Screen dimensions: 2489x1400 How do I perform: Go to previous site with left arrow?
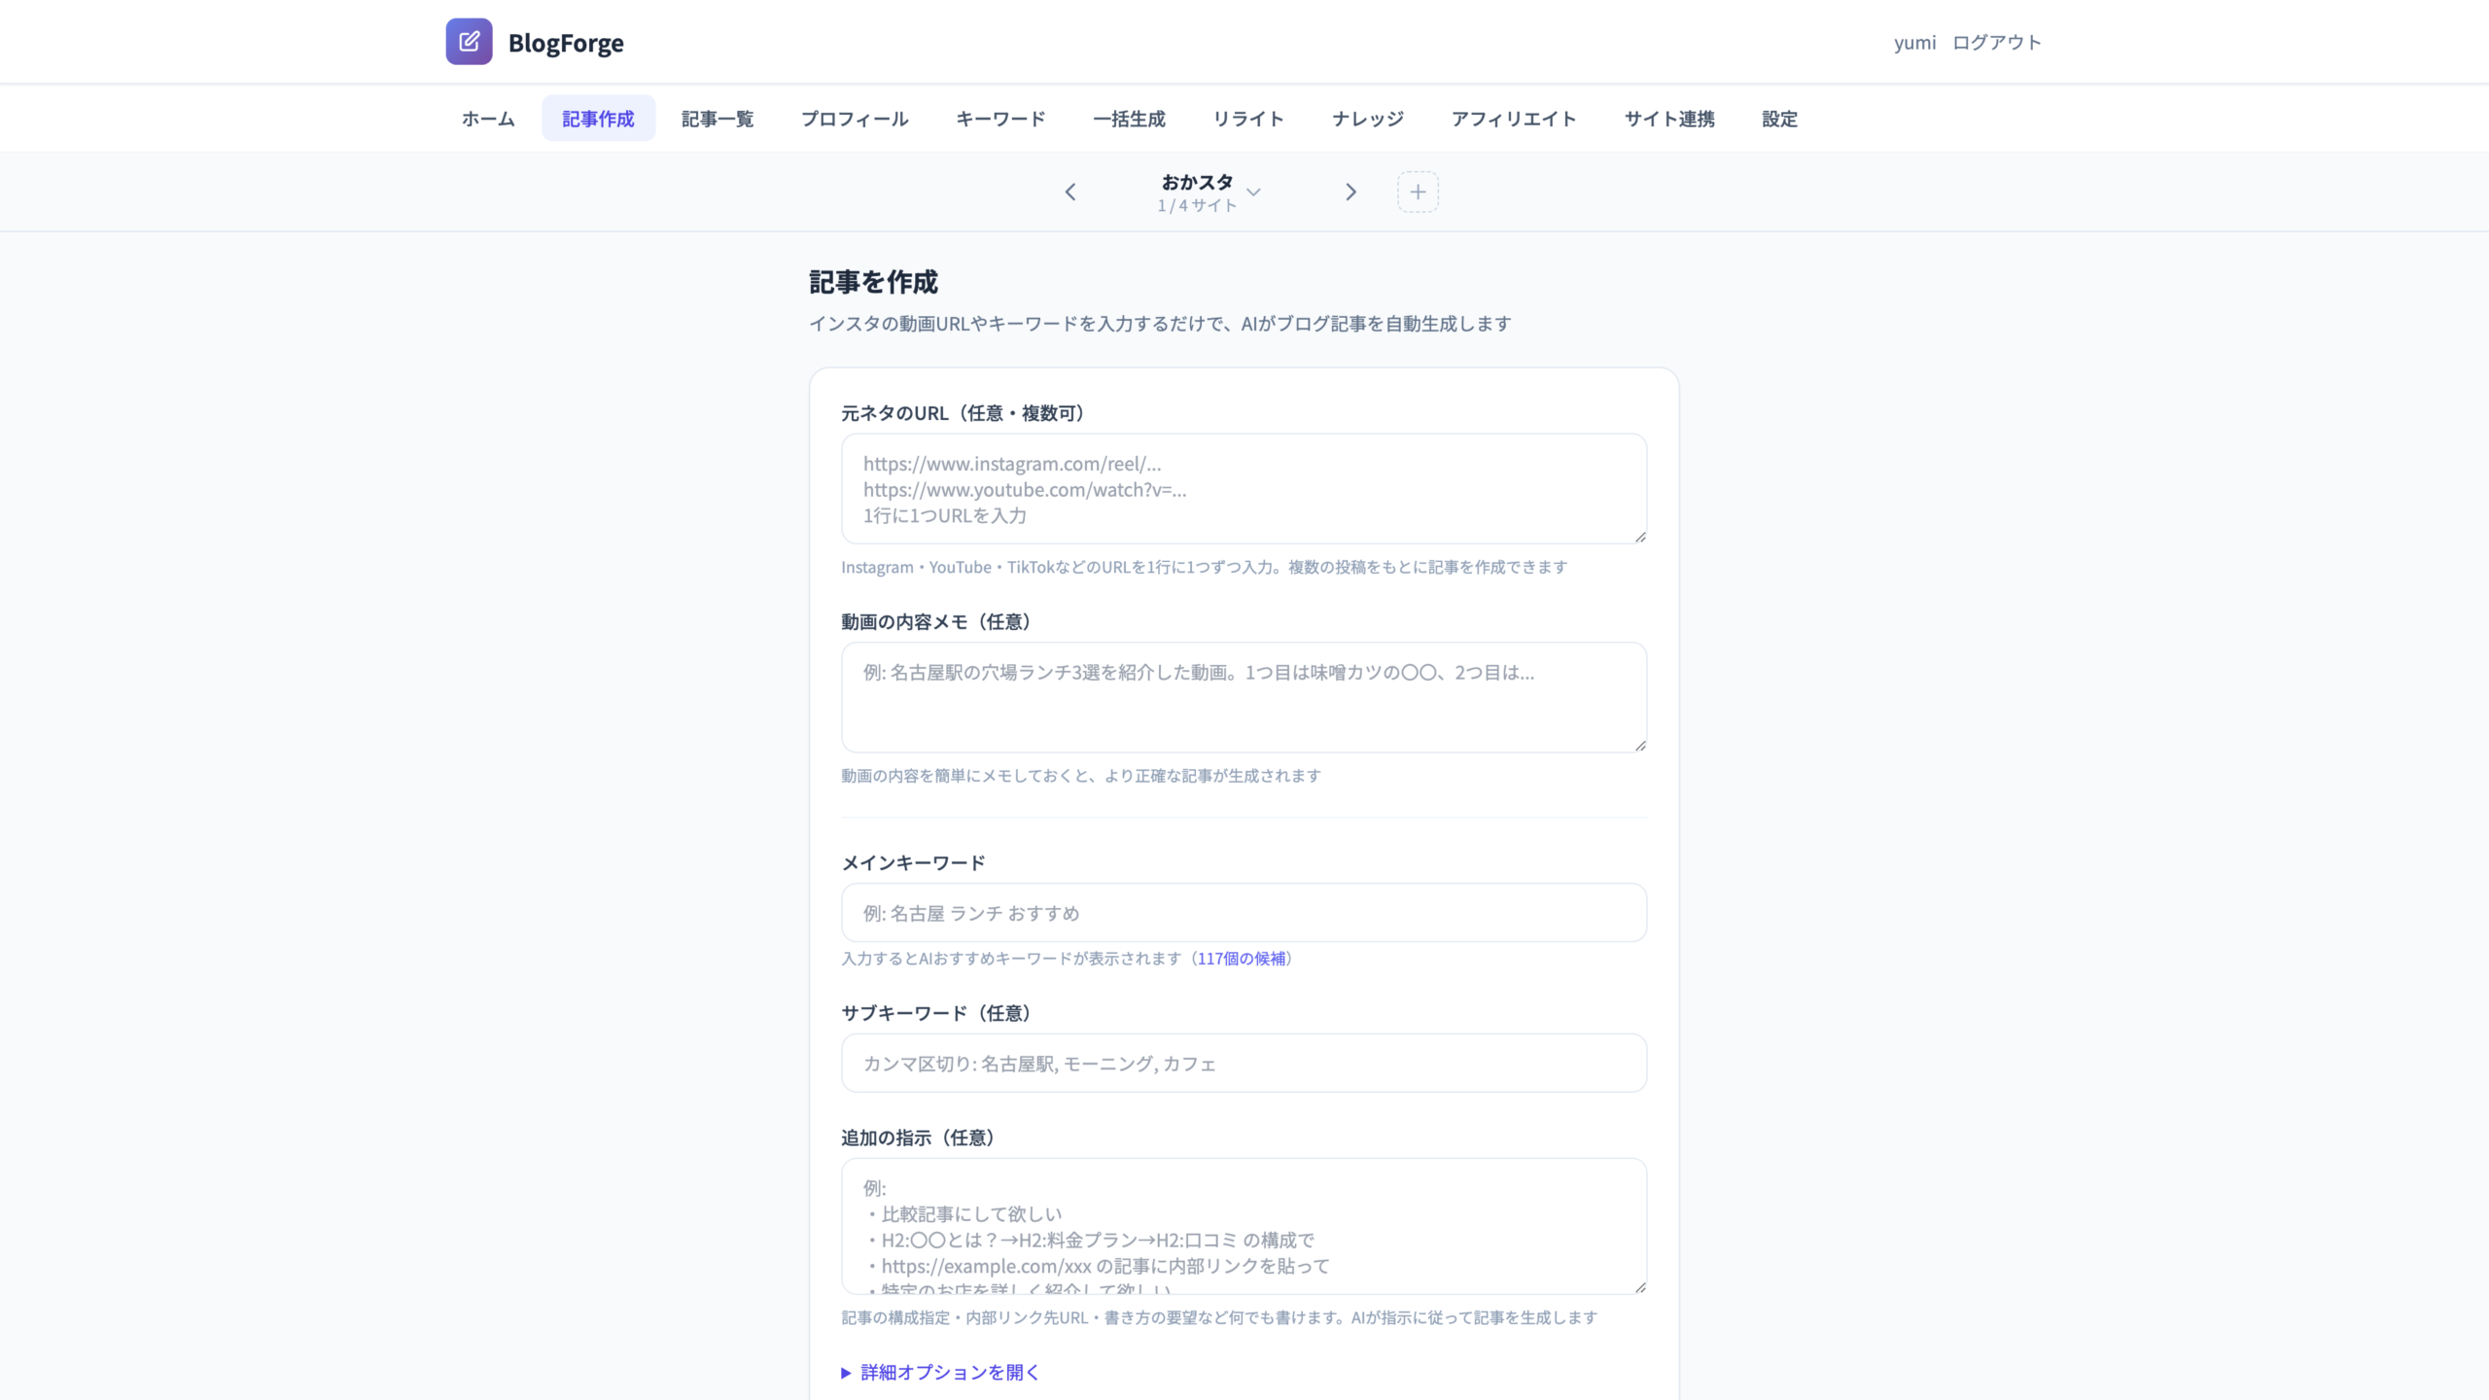coord(1070,192)
